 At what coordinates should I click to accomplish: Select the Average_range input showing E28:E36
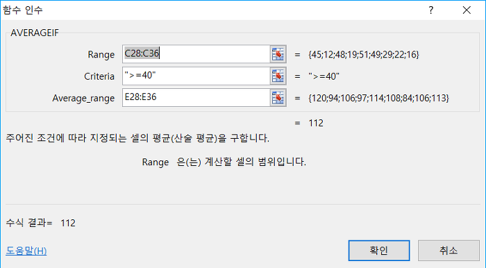point(196,98)
